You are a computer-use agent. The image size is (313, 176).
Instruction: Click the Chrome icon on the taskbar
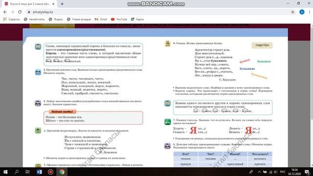(x=62, y=172)
